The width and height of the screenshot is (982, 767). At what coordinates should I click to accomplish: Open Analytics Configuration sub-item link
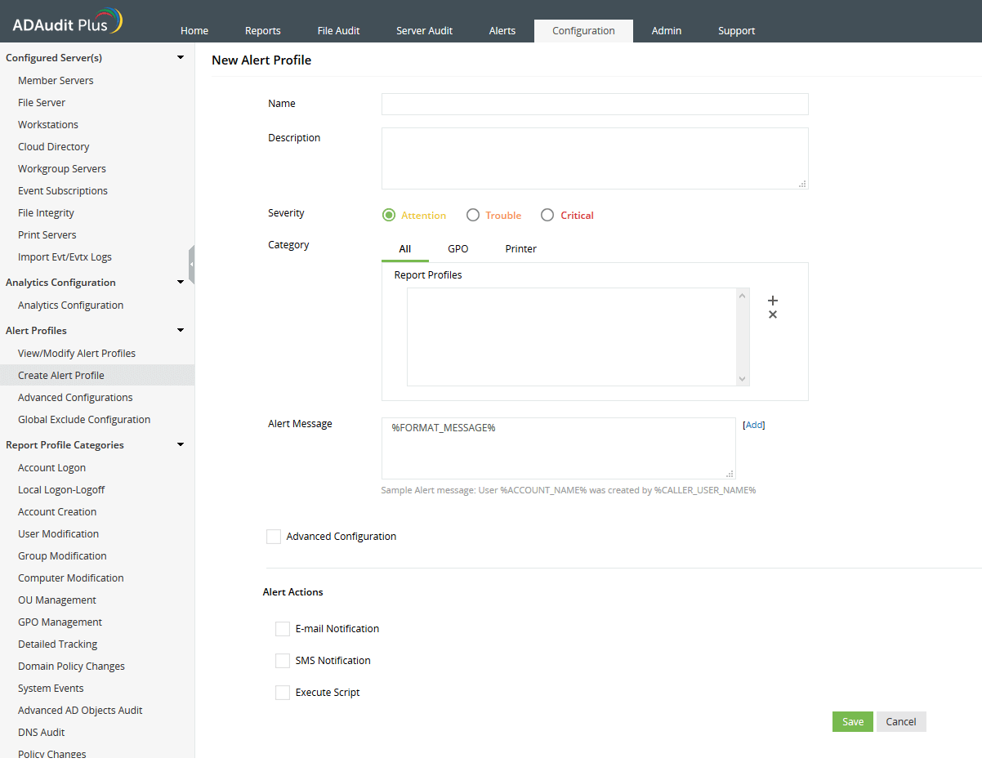point(70,305)
